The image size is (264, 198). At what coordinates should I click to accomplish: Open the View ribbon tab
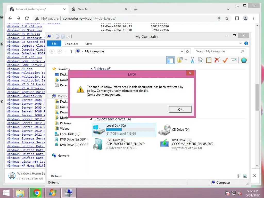[88, 44]
